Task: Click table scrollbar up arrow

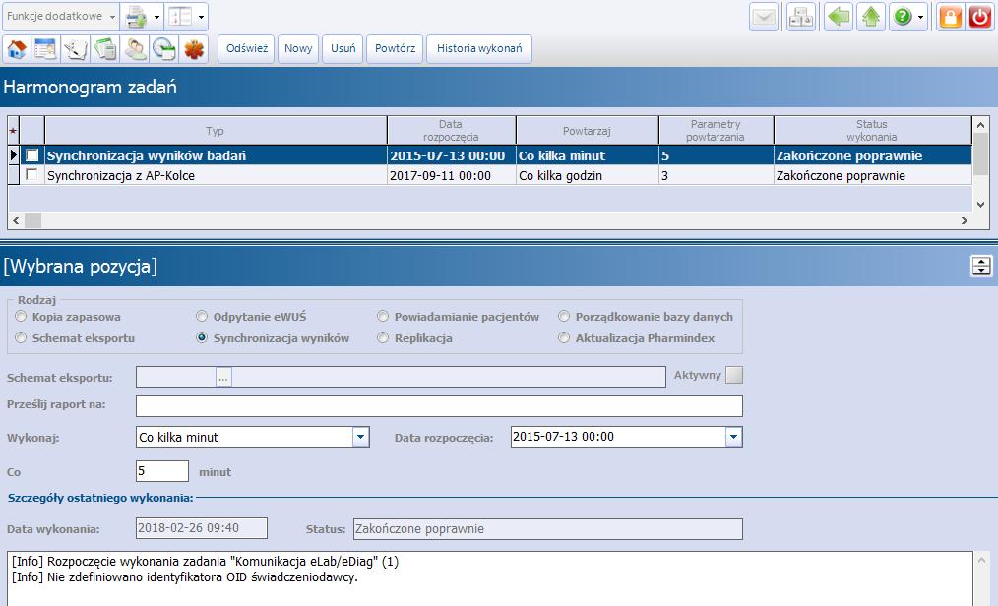Action: (x=980, y=125)
